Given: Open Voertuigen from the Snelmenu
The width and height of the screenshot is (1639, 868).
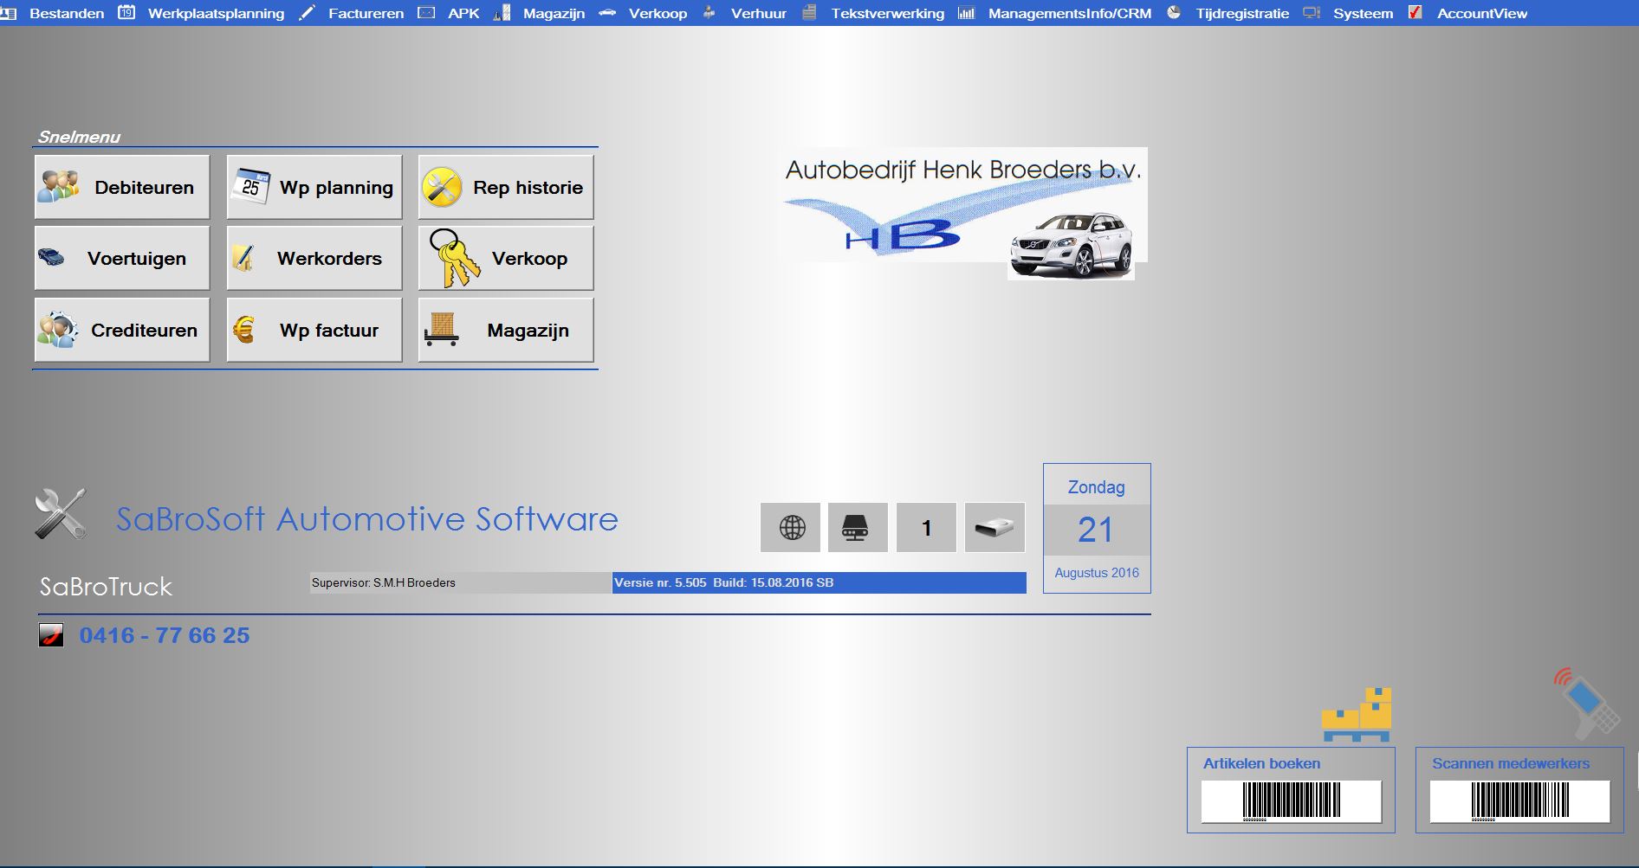Looking at the screenshot, I should tap(122, 258).
